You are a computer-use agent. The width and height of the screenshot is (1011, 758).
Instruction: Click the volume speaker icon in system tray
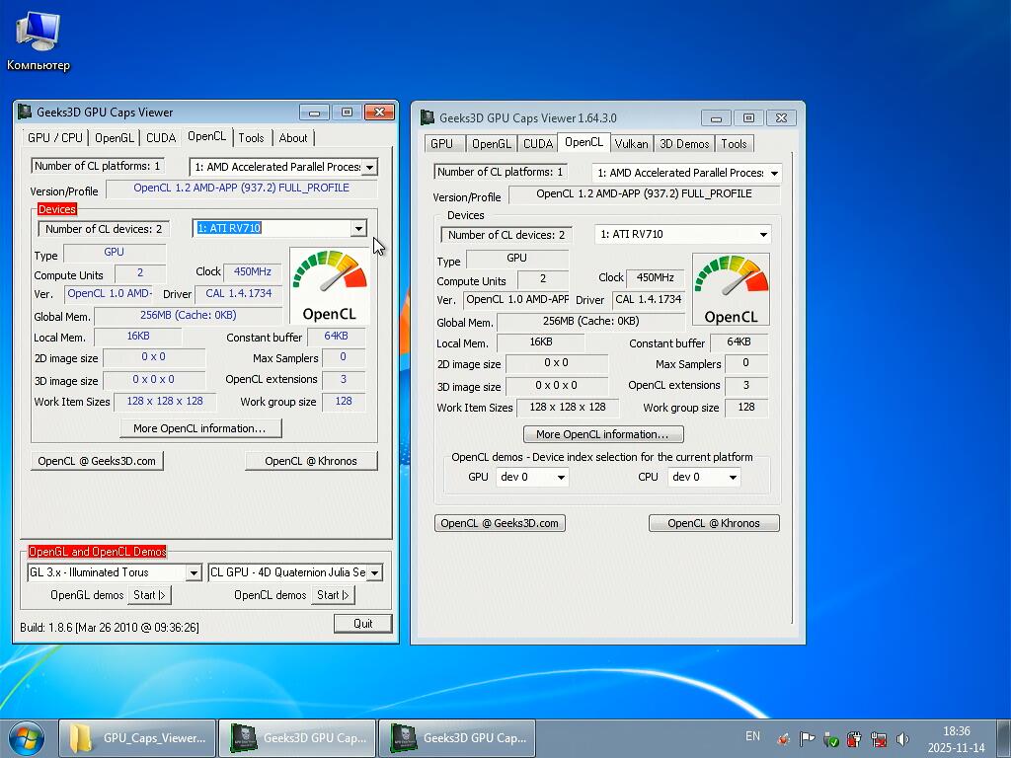tap(902, 738)
